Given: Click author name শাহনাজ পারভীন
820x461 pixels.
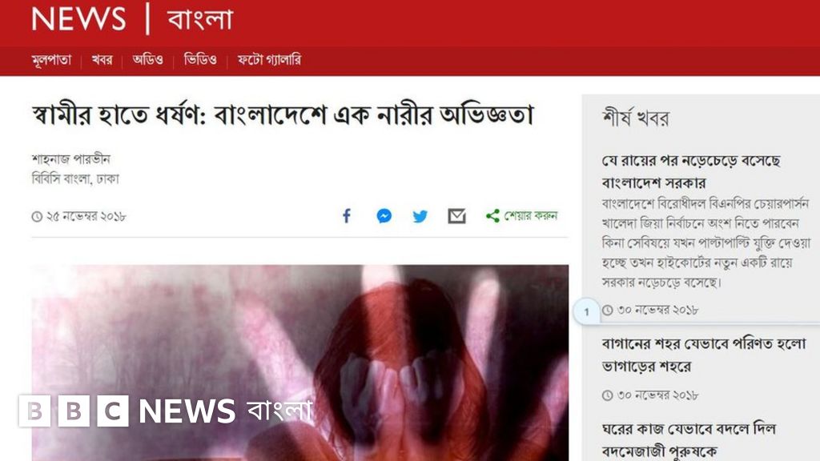Looking at the screenshot, I should [x=71, y=159].
